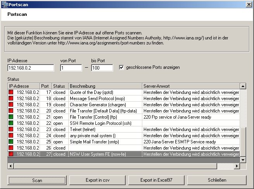This screenshot has height=189, width=254.
Task: Select 'File Transfer [Control] (ftp)' cell
Action: [x=105, y=117]
